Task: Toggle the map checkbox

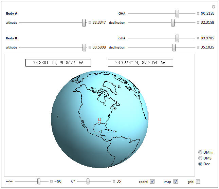Action: 176,182
